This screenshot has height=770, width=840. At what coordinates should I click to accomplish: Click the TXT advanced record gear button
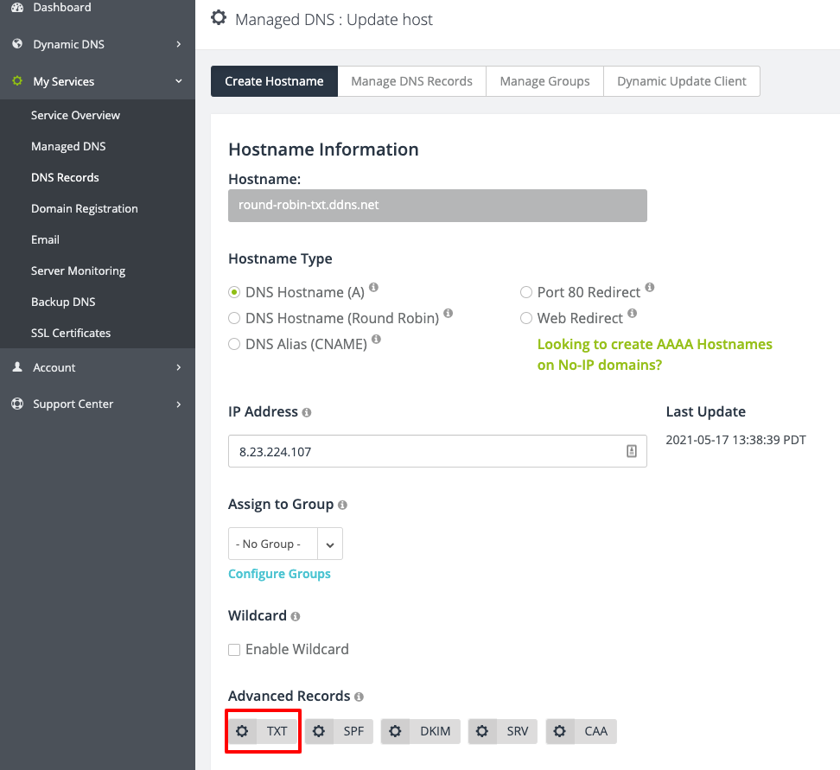tap(263, 731)
